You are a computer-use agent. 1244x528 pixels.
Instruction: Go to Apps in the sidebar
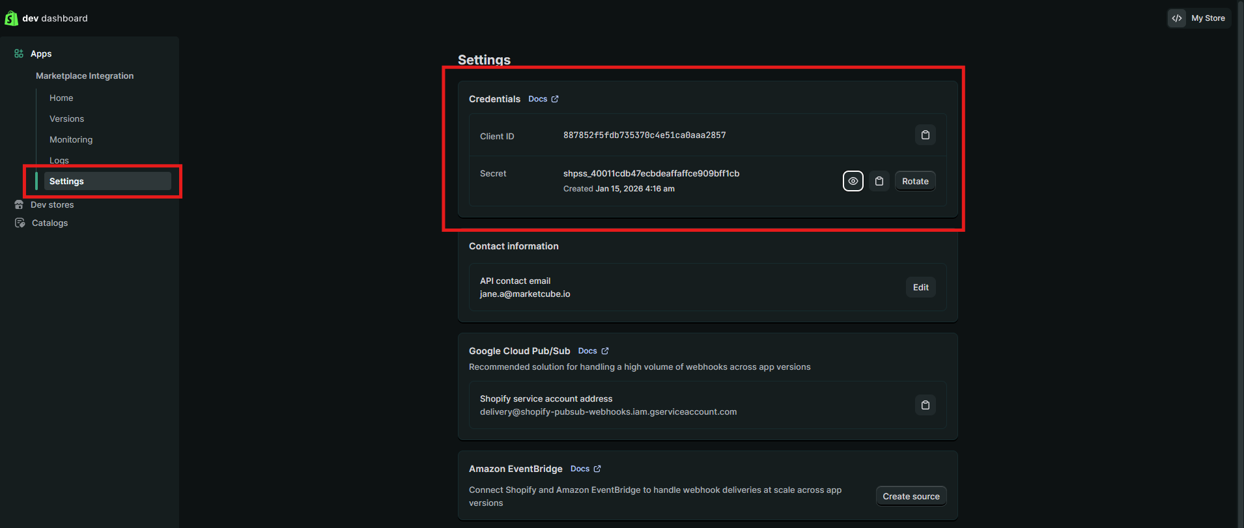point(41,53)
